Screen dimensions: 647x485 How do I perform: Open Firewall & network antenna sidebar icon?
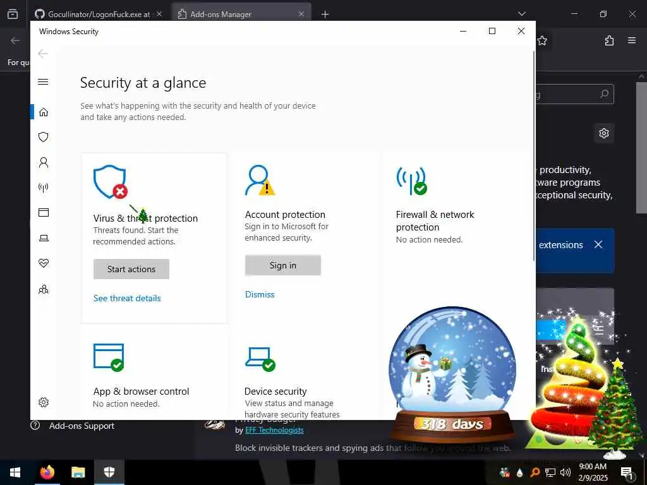pyautogui.click(x=44, y=188)
